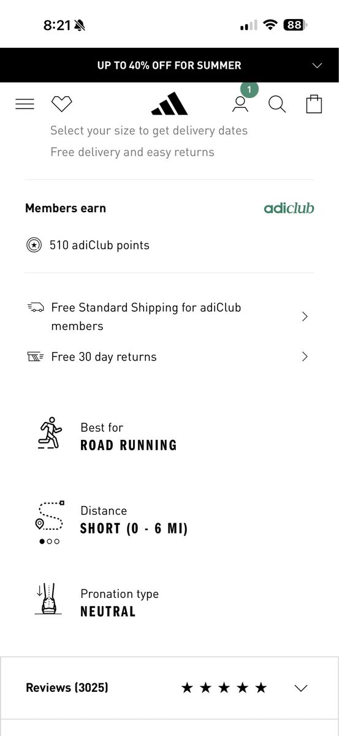Tap the UP TO 40% OFF FOR SUMMER banner
This screenshot has width=339, height=736.
tap(169, 65)
